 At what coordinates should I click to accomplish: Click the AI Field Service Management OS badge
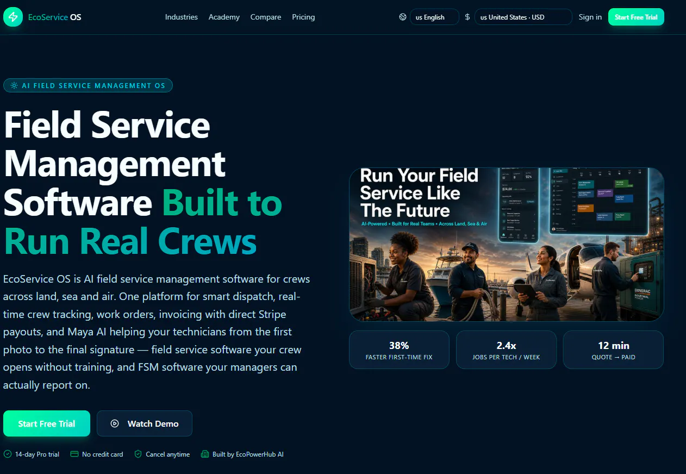coord(88,85)
